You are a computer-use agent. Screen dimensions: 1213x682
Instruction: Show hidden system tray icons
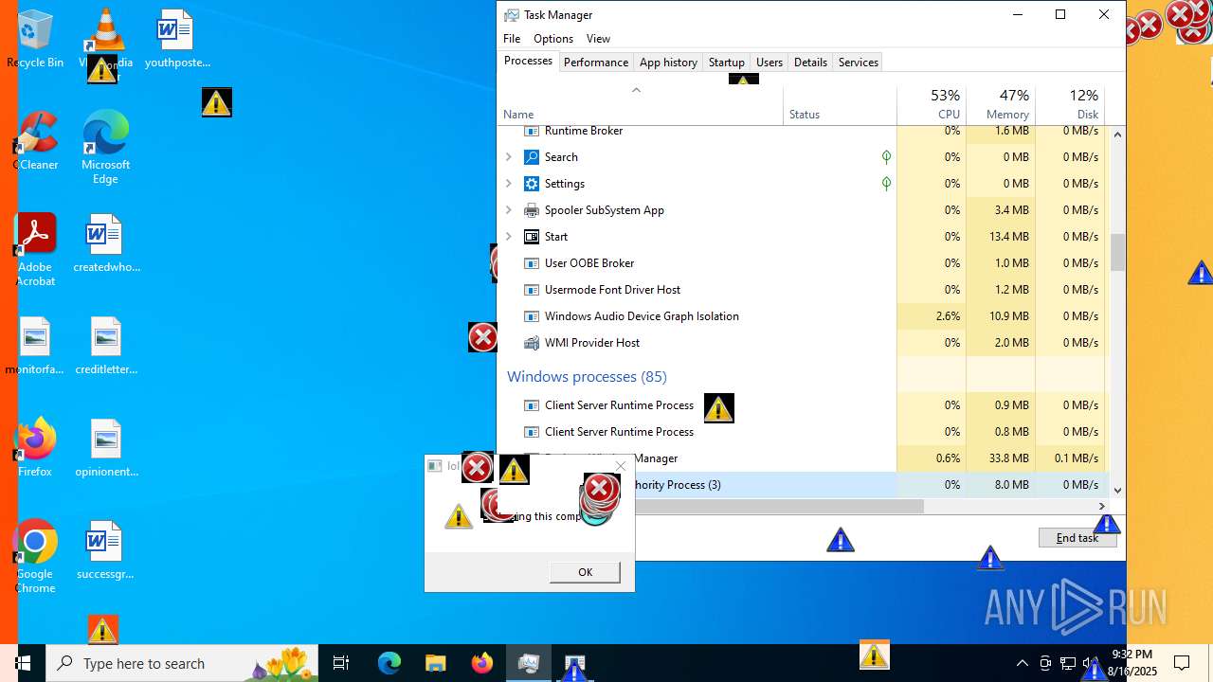pyautogui.click(x=1022, y=663)
